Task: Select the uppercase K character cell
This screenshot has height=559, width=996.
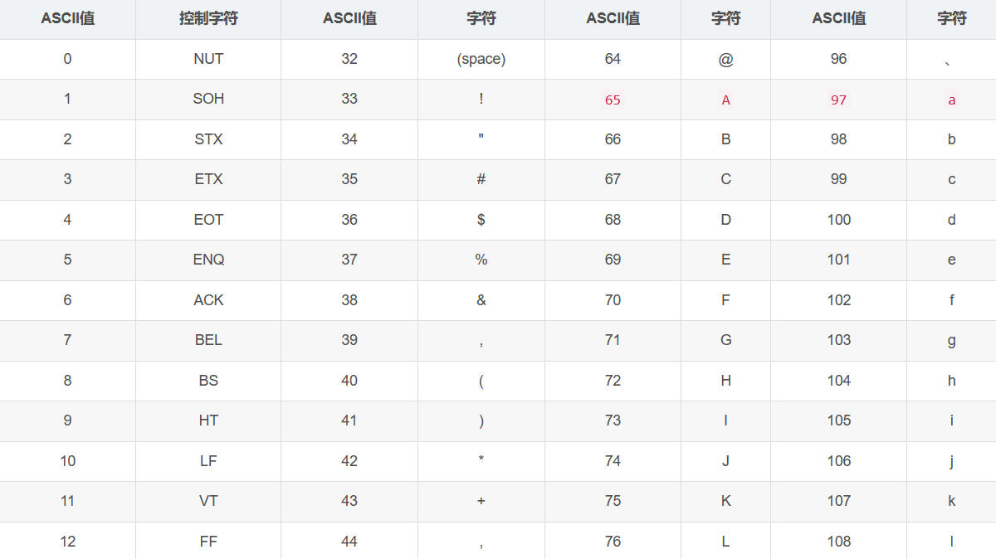Action: pos(725,501)
